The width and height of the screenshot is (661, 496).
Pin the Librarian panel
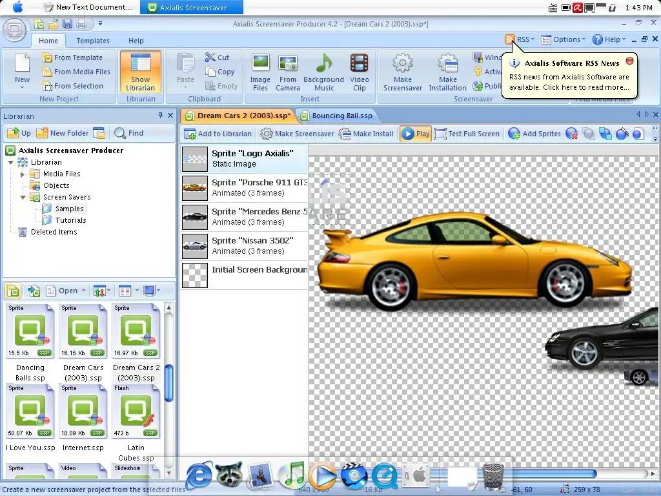point(160,115)
